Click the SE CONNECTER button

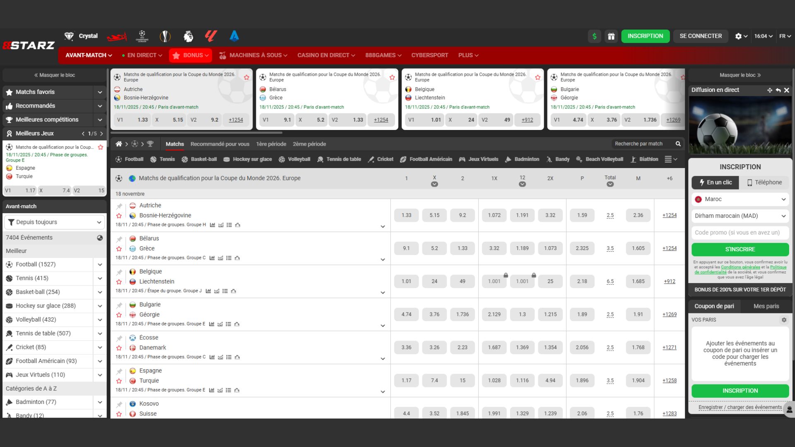(700, 36)
